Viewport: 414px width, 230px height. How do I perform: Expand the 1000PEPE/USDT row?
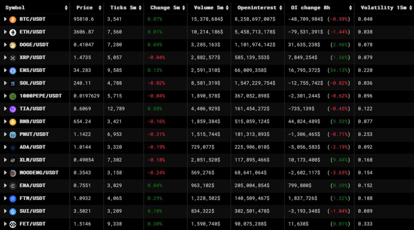point(5,96)
